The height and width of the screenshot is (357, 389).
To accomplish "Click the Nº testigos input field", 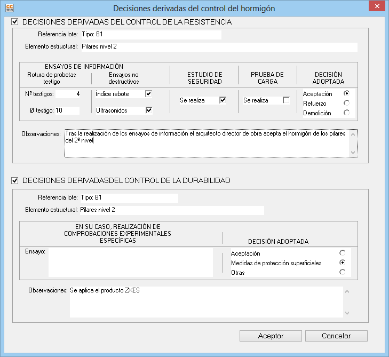I will pos(67,94).
